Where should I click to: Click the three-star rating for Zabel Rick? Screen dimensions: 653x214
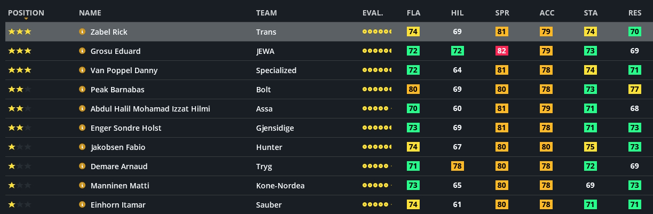point(20,32)
